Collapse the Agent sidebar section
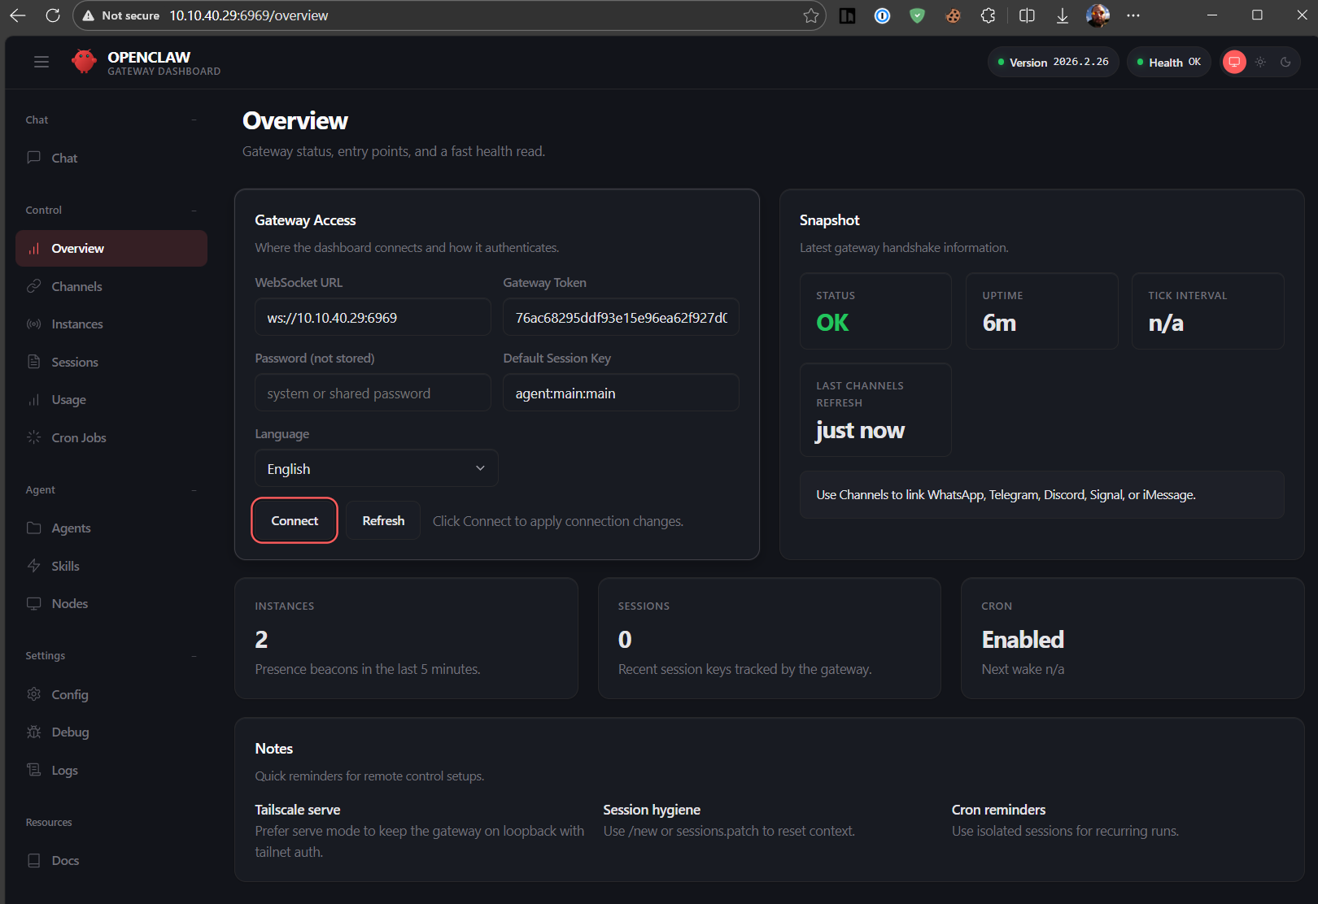1318x904 pixels. tap(194, 490)
